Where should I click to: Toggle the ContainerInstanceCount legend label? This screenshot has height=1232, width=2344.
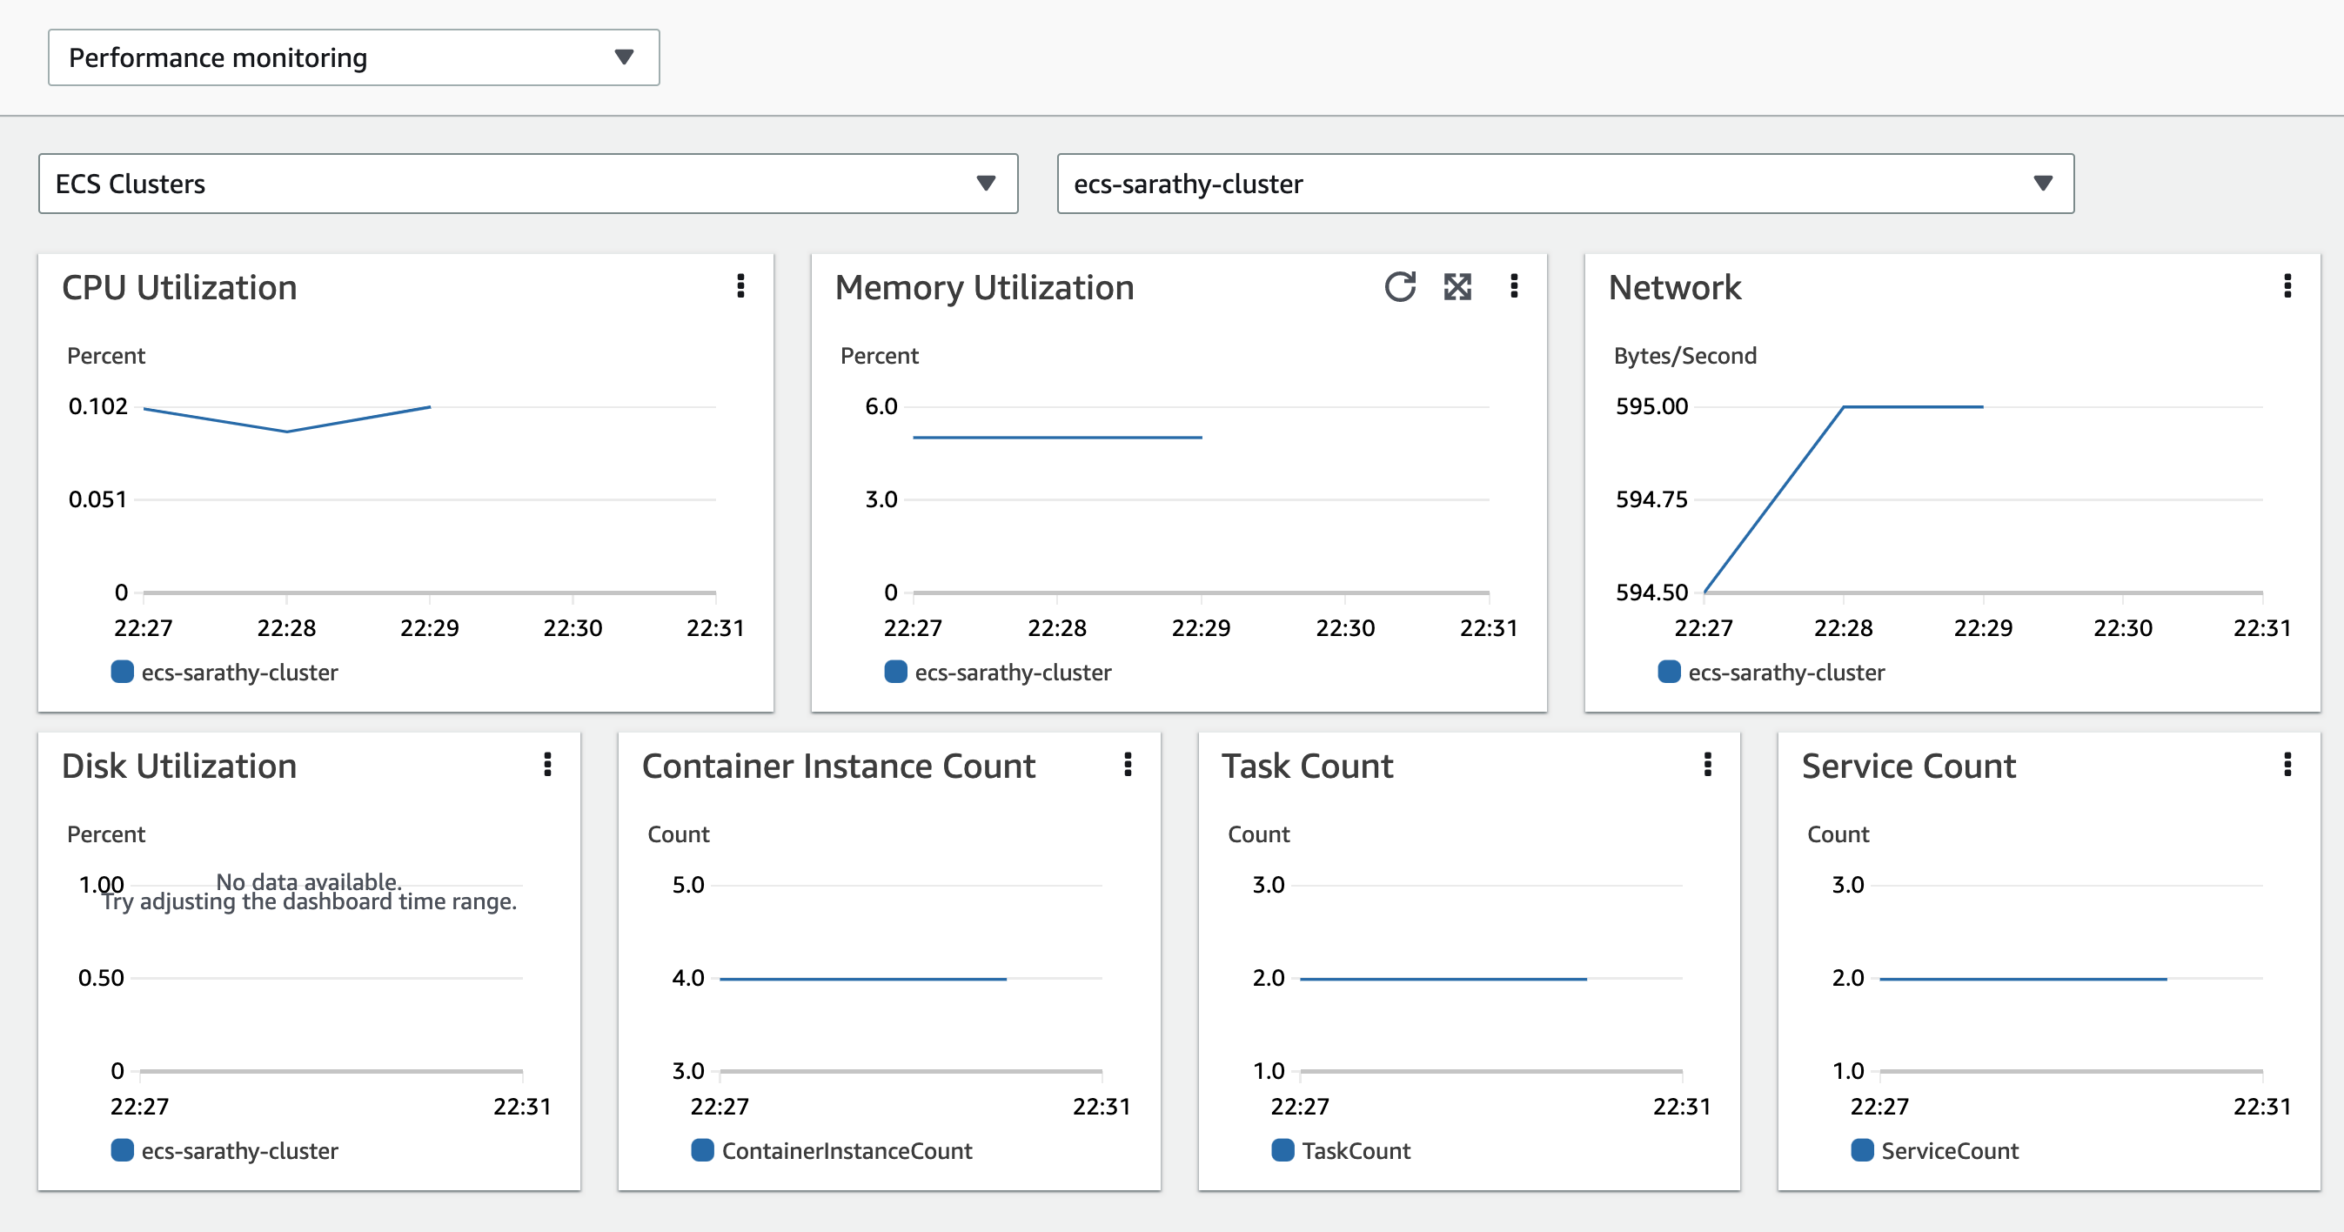coord(847,1151)
